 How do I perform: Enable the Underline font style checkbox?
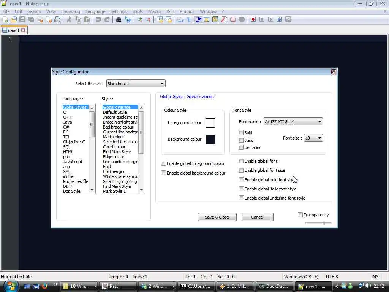(x=241, y=147)
